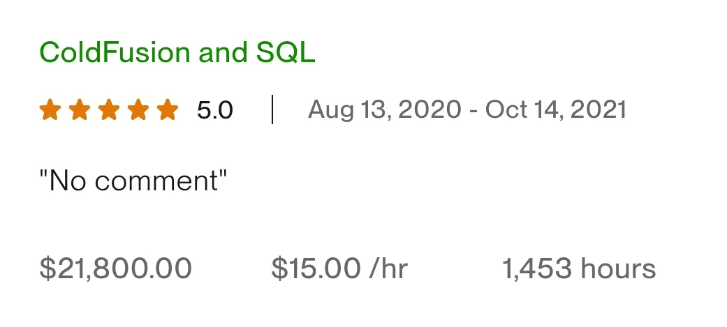Select the fifth rating star
Viewport: 727px width, 327px height.
pyautogui.click(x=168, y=110)
